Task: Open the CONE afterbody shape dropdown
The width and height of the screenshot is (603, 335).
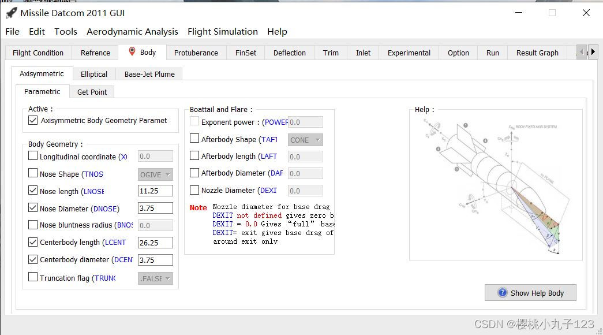Action: 305,140
